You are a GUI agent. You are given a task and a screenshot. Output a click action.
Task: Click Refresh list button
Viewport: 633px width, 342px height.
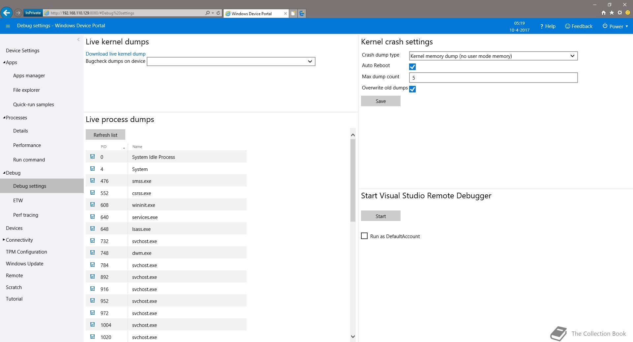coord(105,134)
